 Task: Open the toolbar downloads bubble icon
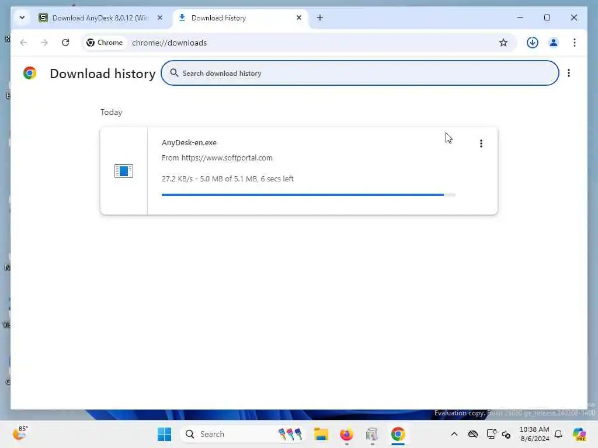[x=533, y=43]
